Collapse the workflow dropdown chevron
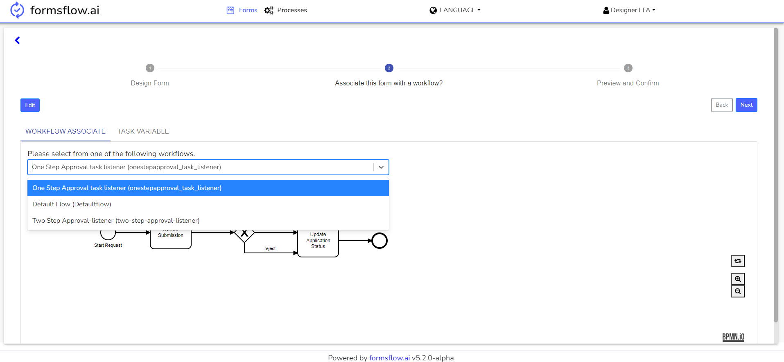 coord(381,167)
